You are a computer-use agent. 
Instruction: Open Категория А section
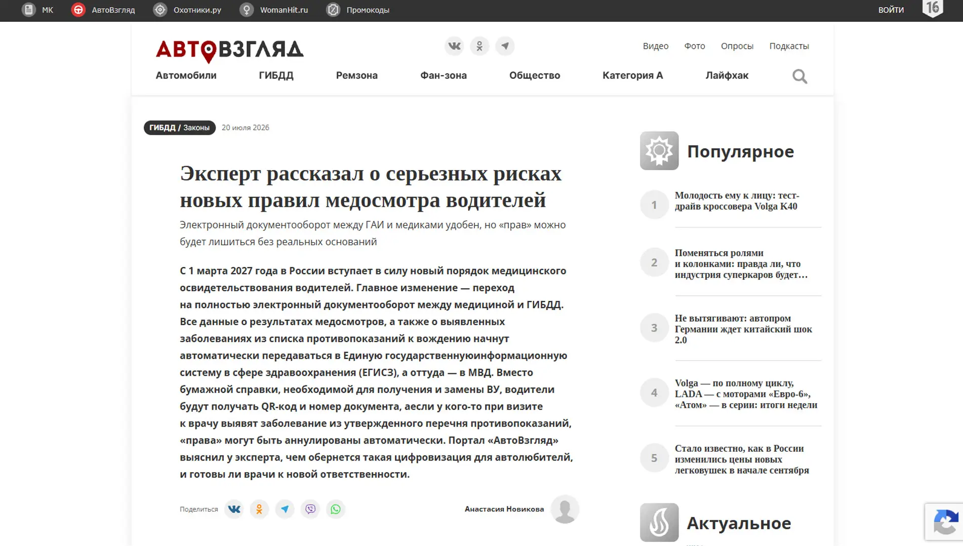point(633,75)
